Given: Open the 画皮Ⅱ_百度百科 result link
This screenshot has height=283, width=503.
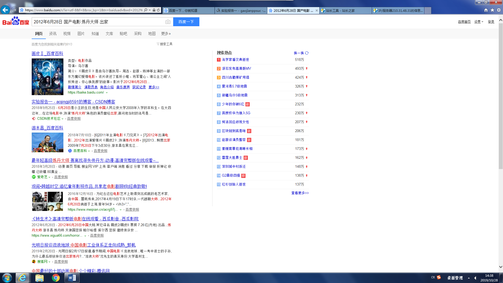Looking at the screenshot, I should pyautogui.click(x=47, y=53).
